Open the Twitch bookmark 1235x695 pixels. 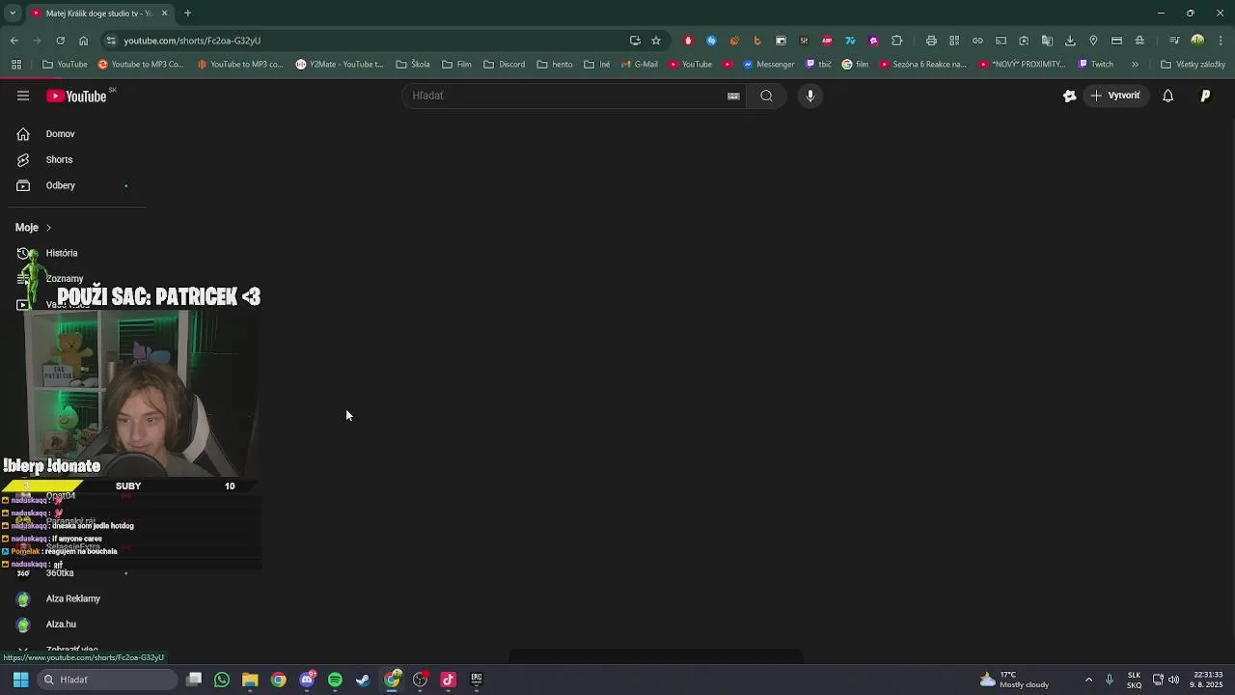point(1096,65)
